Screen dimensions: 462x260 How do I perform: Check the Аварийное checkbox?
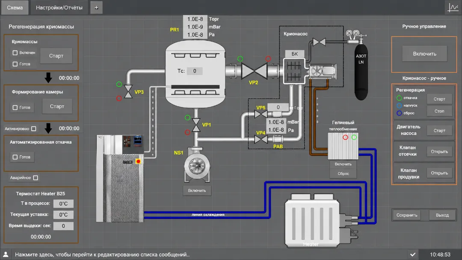[x=36, y=178]
